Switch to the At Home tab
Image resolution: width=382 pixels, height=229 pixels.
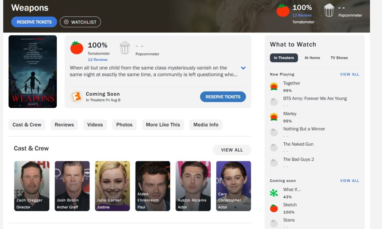(312, 58)
